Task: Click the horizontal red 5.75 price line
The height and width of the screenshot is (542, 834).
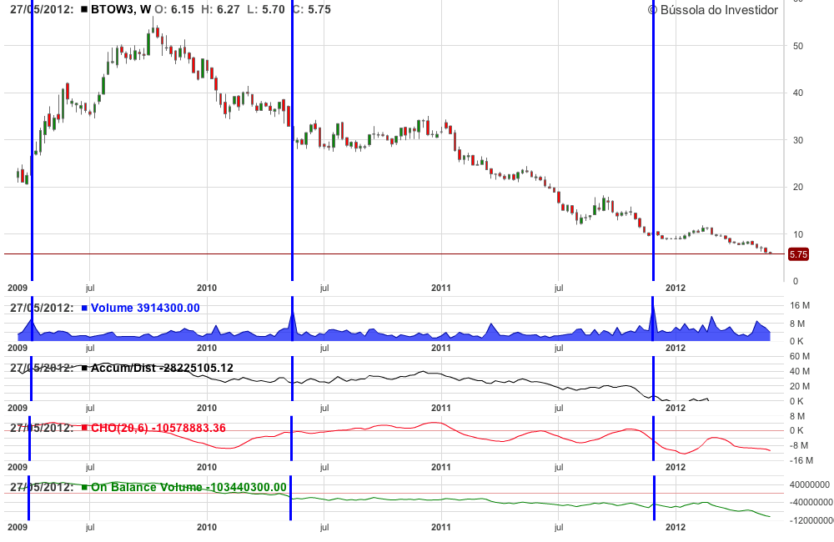Action: click(x=394, y=254)
